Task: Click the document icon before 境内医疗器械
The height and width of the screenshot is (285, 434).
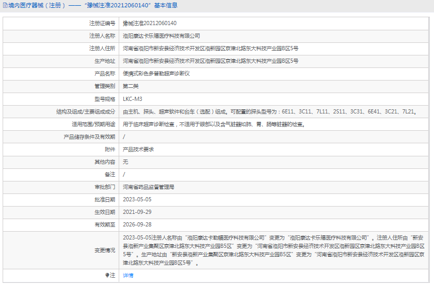Action: coord(5,6)
